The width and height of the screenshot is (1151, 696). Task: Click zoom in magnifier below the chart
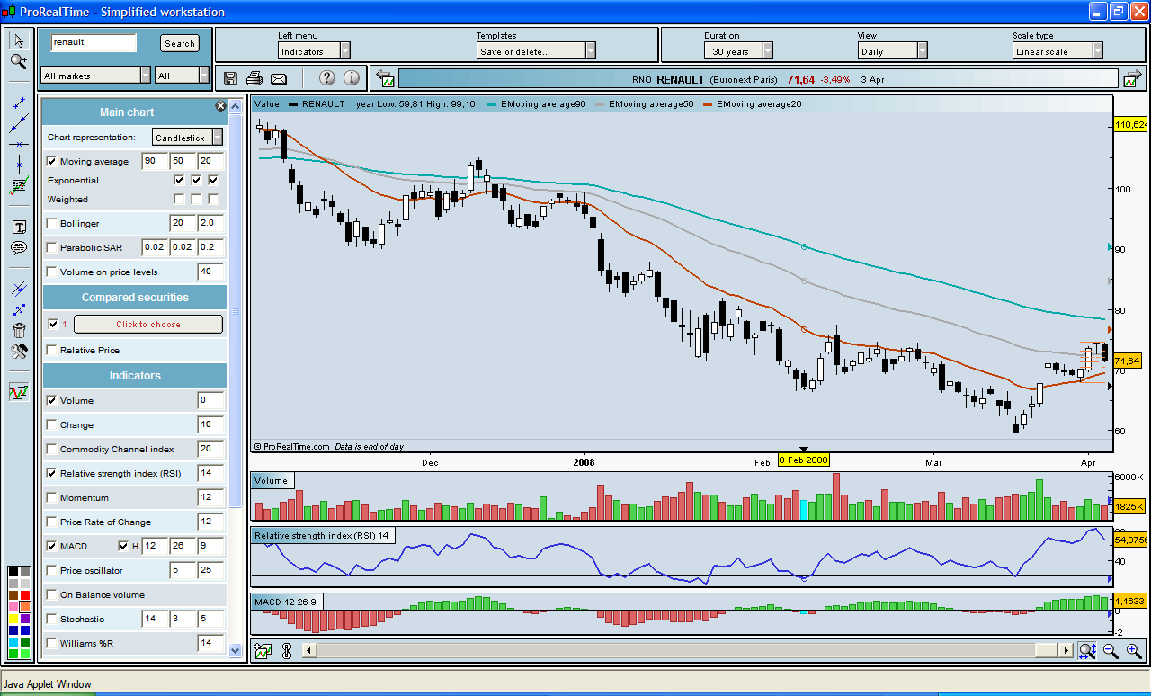click(1133, 650)
